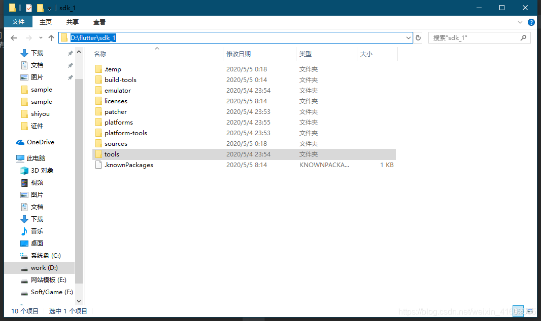Switch to large icons view layout
The image size is (541, 321).
tap(529, 311)
